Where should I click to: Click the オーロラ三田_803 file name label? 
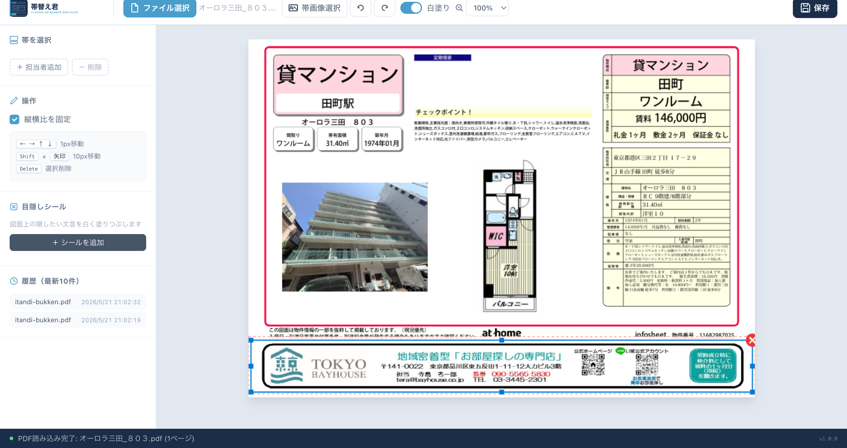coord(237,8)
